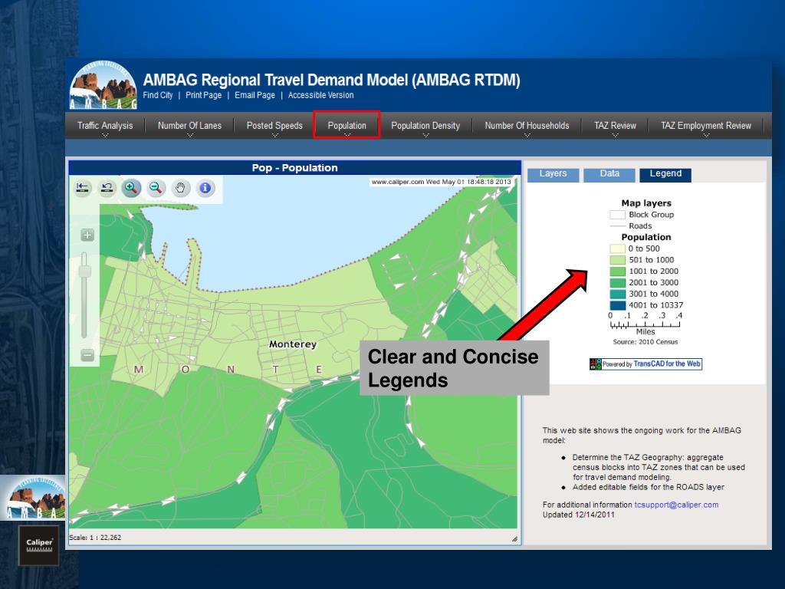The width and height of the screenshot is (785, 589).
Task: Click the 3001 to 4000 color swatch
Action: click(x=617, y=294)
